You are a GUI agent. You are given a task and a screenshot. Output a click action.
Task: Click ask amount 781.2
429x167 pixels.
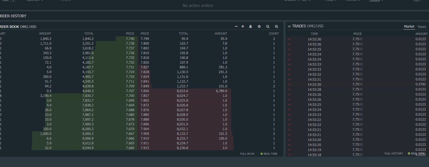pyautogui.click(x=223, y=67)
